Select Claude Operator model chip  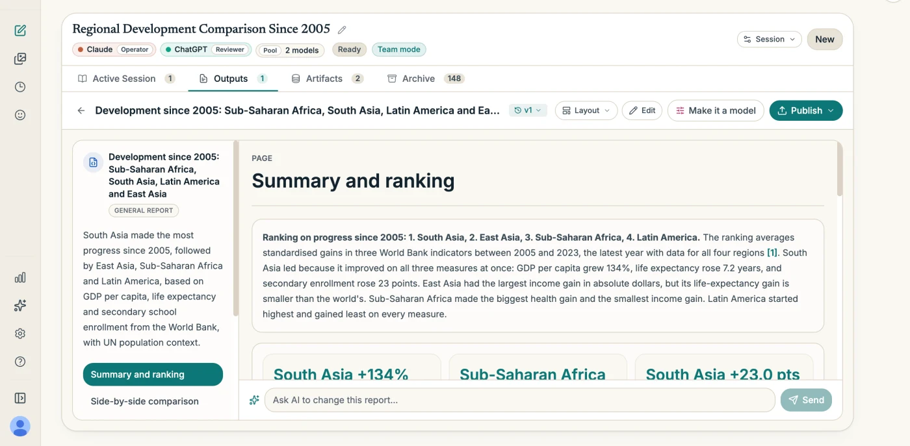114,49
